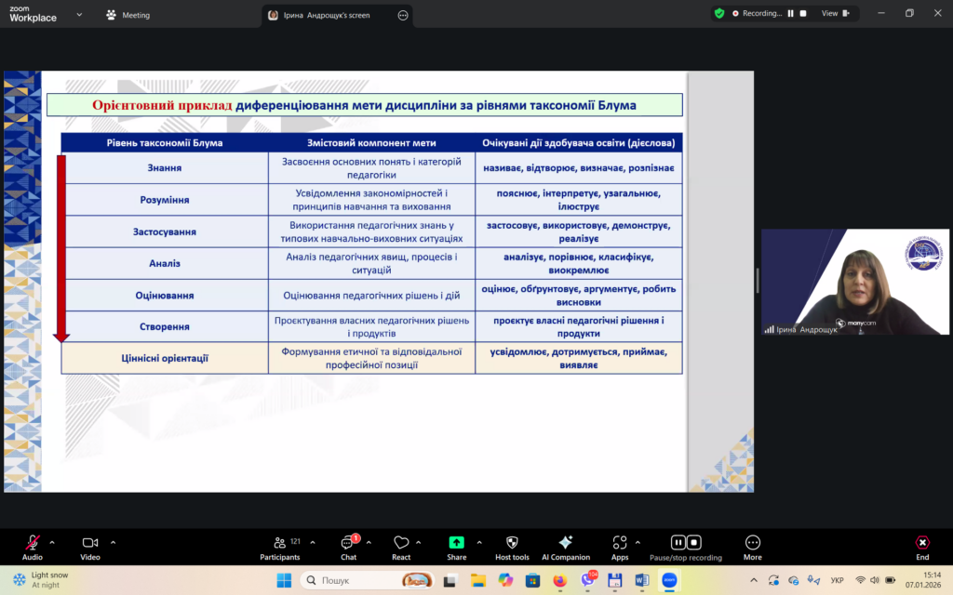The height and width of the screenshot is (595, 953).
Task: Click the green Share screen button
Action: [456, 543]
